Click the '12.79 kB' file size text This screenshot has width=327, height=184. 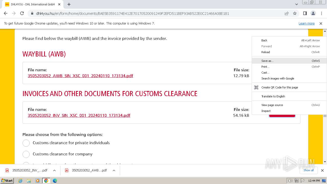[241, 76]
